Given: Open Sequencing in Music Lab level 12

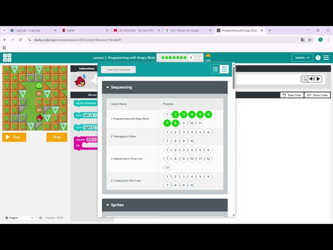Looking at the screenshot, I should click(208, 158).
